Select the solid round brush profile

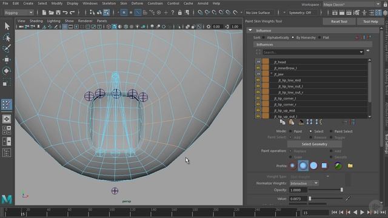[313, 165]
